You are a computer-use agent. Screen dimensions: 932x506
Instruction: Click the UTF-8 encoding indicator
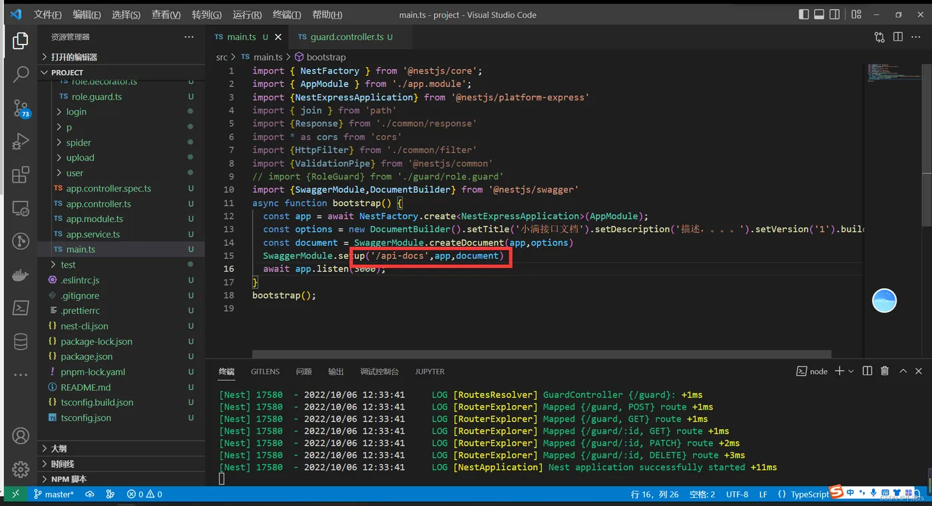pyautogui.click(x=737, y=494)
